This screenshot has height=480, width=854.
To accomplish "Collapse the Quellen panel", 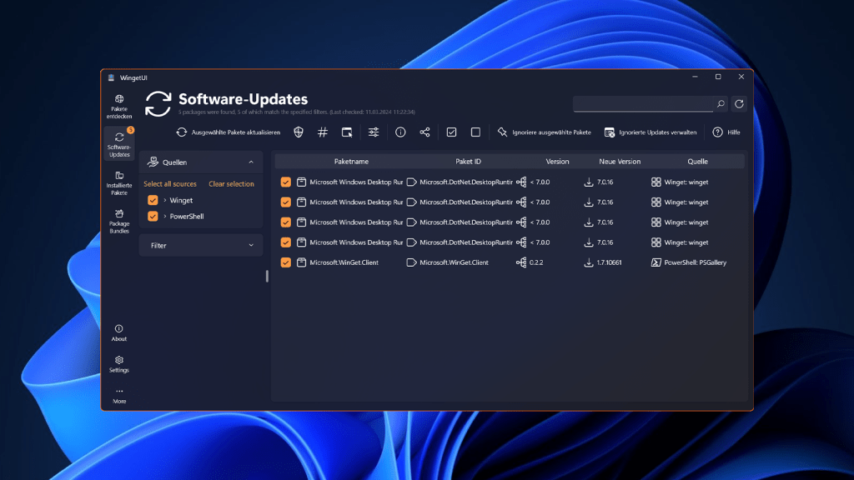I will (x=251, y=162).
